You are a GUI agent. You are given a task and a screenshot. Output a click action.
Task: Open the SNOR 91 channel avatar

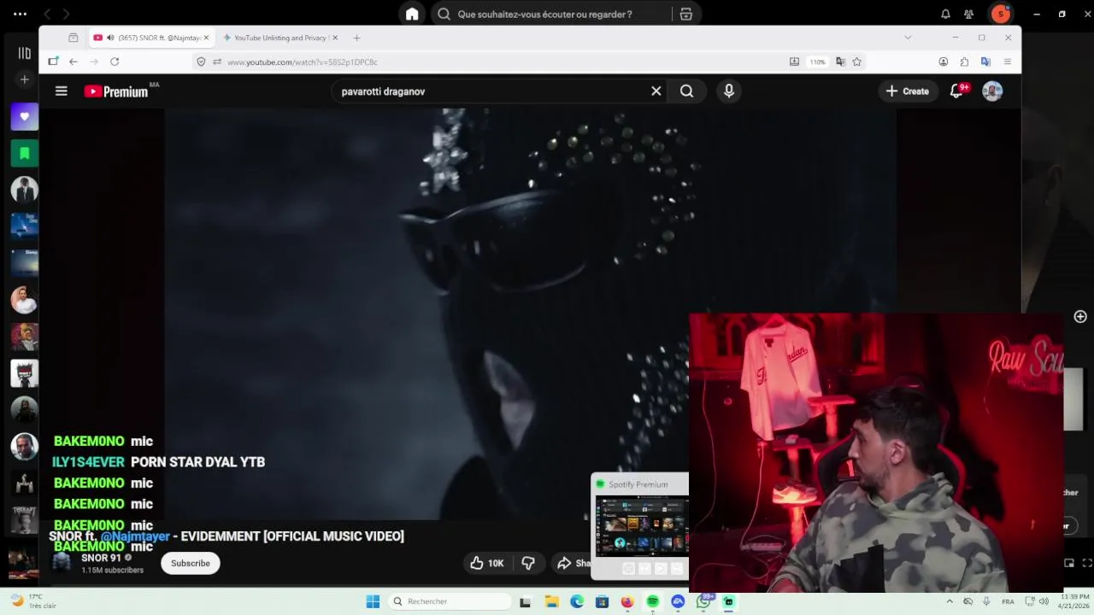point(62,561)
